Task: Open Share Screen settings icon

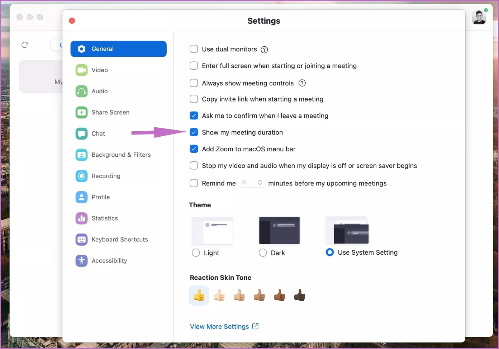Action: 81,112
